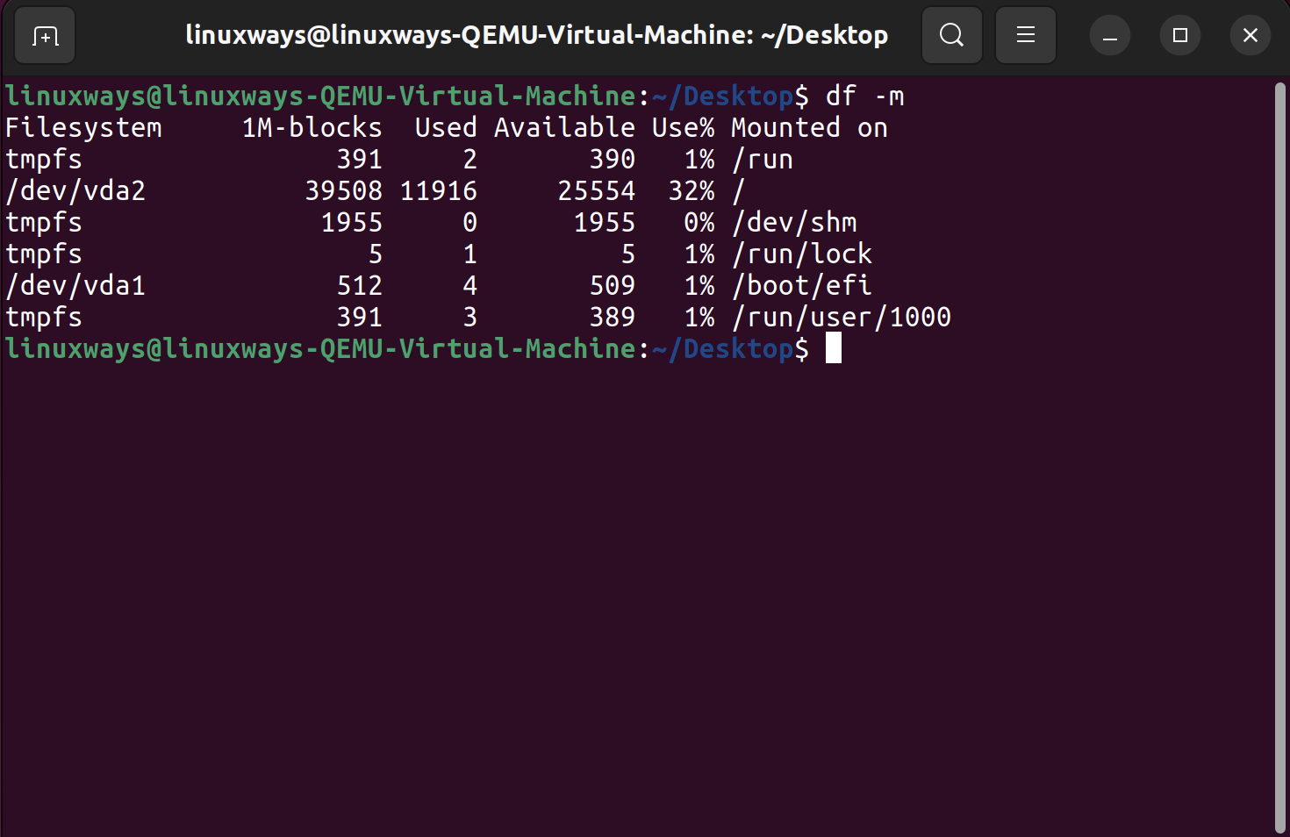Click the /run/user/1000 mount entry
Image resolution: width=1290 pixels, height=837 pixels.
point(842,317)
